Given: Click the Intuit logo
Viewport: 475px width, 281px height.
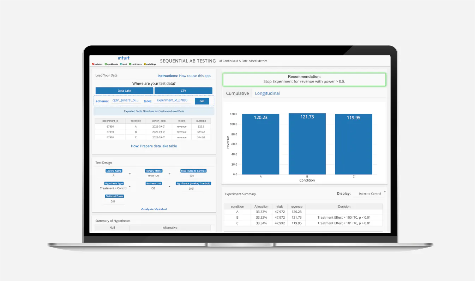Looking at the screenshot, I should [x=124, y=58].
